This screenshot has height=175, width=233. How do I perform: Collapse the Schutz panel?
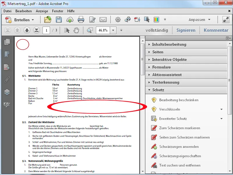pyautogui.click(x=186, y=90)
